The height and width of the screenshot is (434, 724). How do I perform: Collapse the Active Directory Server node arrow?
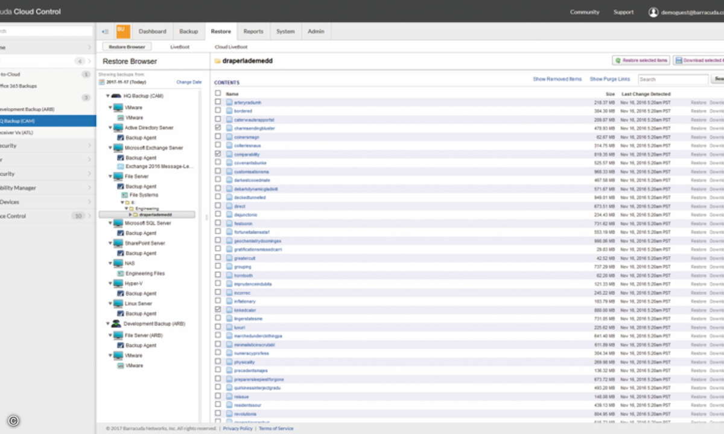pos(110,128)
